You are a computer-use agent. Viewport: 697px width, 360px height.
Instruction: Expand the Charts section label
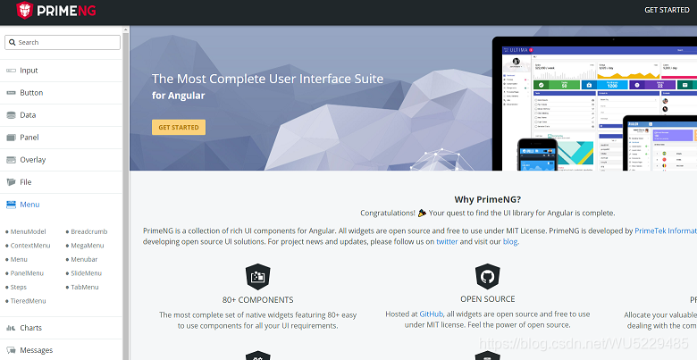(30, 328)
